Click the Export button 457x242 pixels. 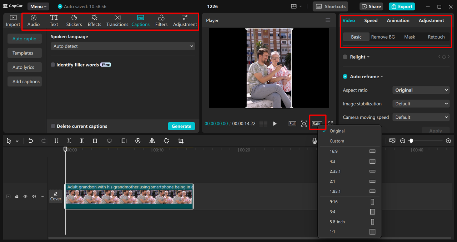(402, 6)
